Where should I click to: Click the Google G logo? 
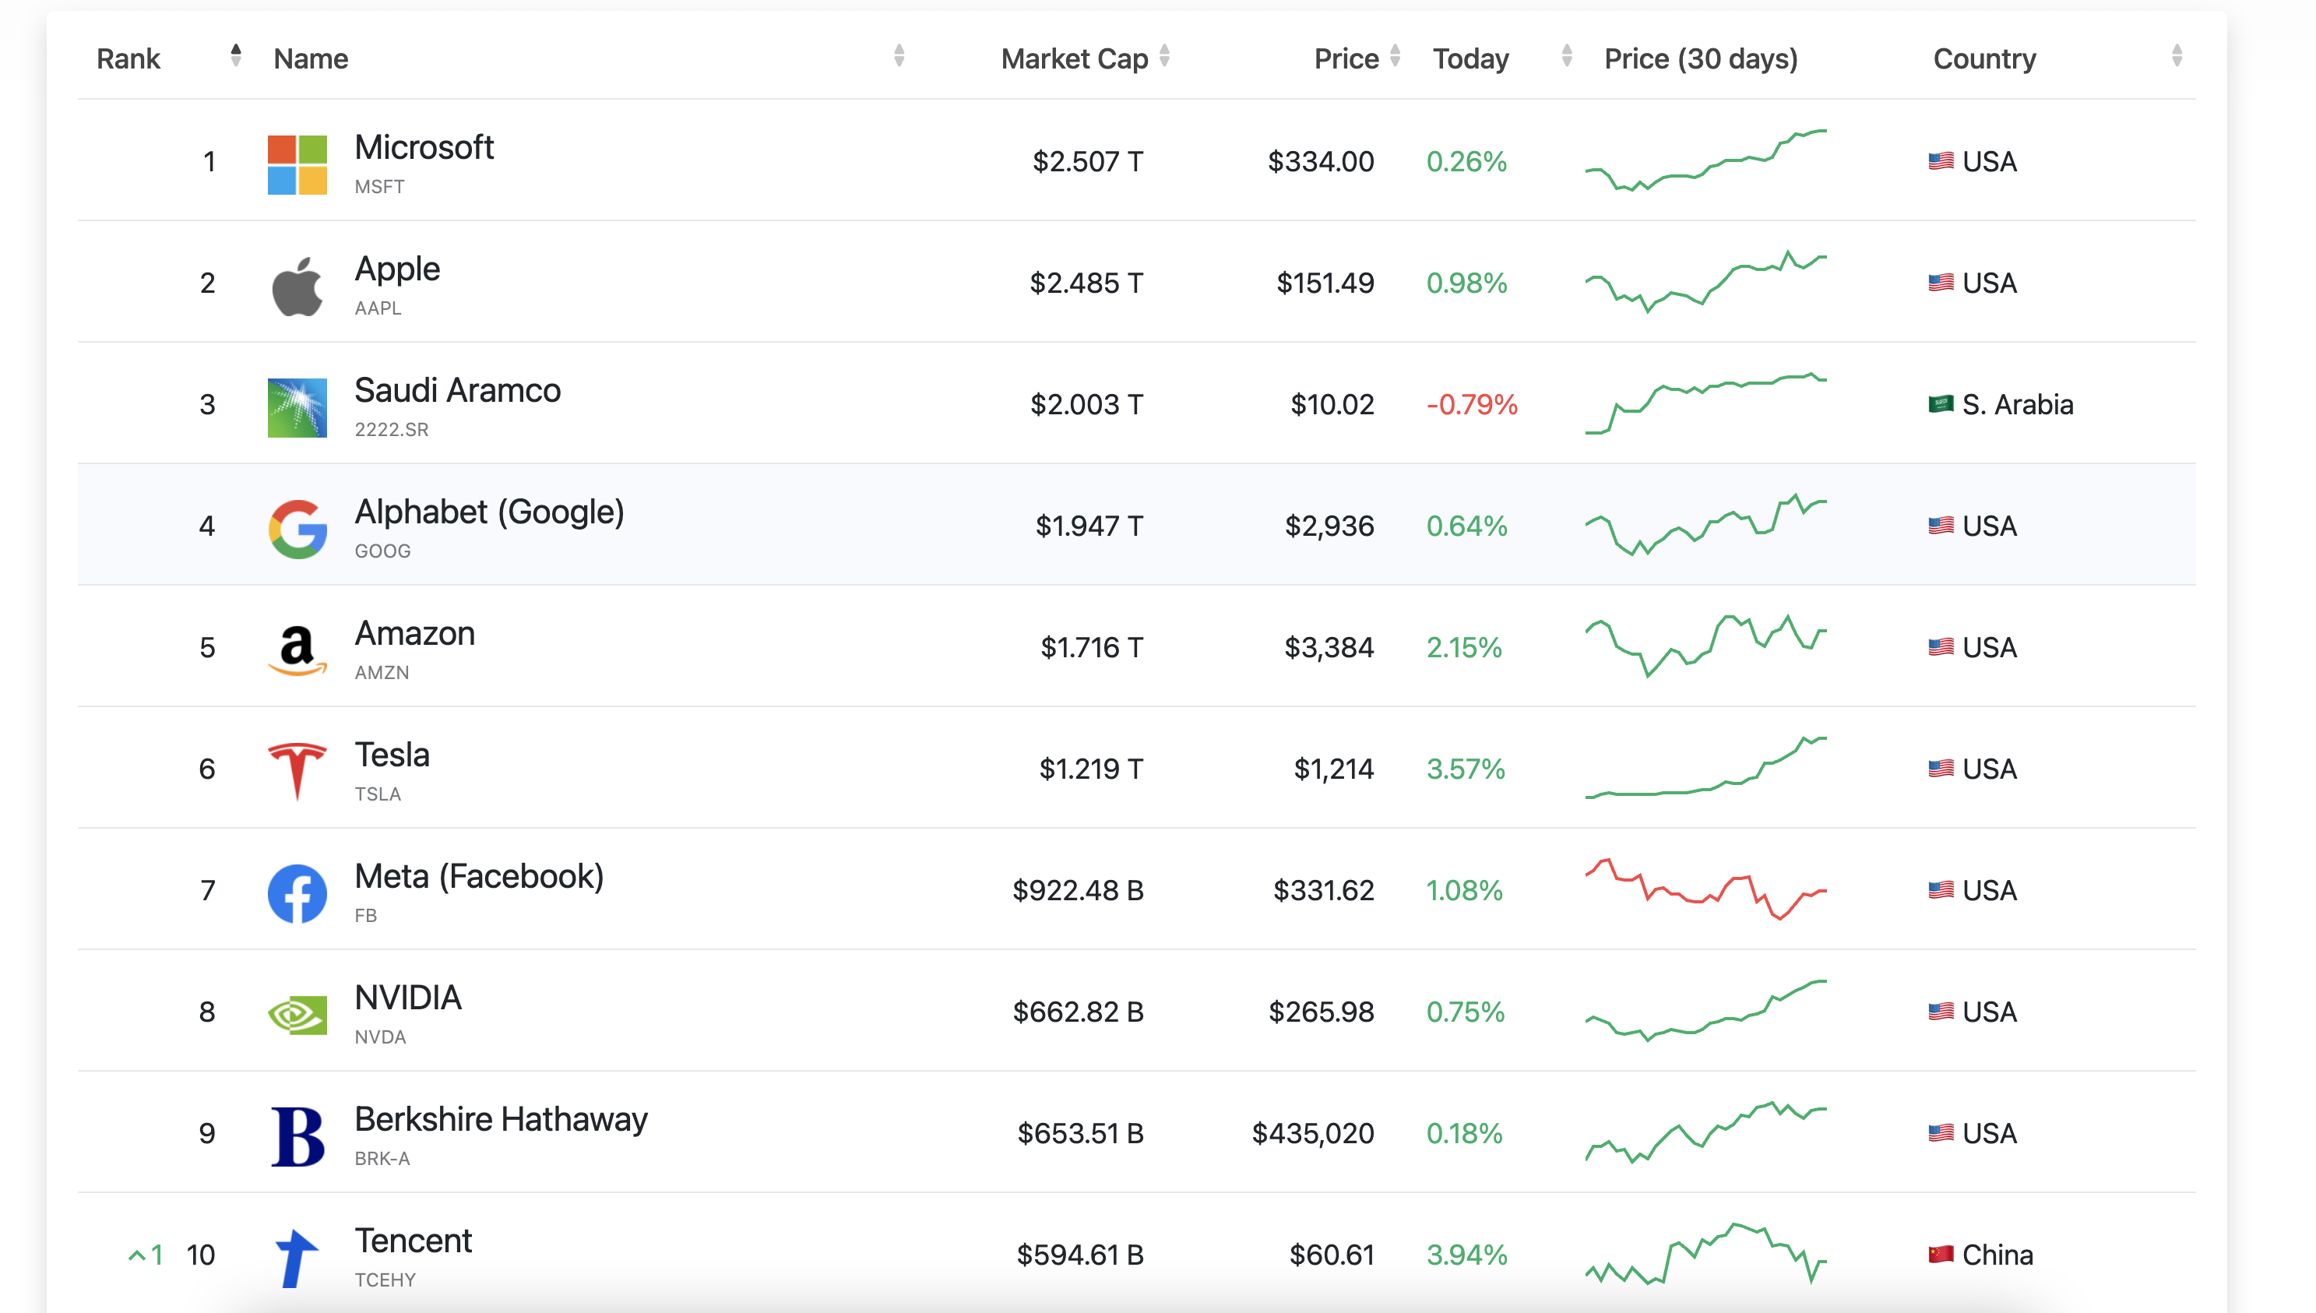pyautogui.click(x=297, y=529)
